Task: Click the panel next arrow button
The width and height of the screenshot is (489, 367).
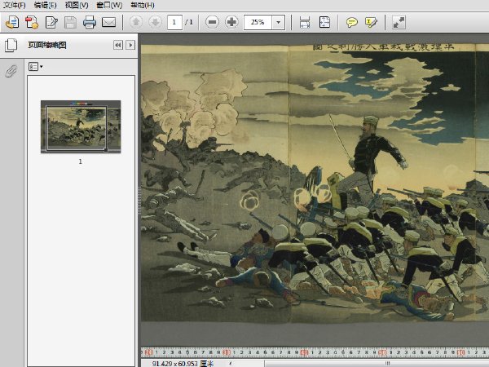Action: pos(130,45)
